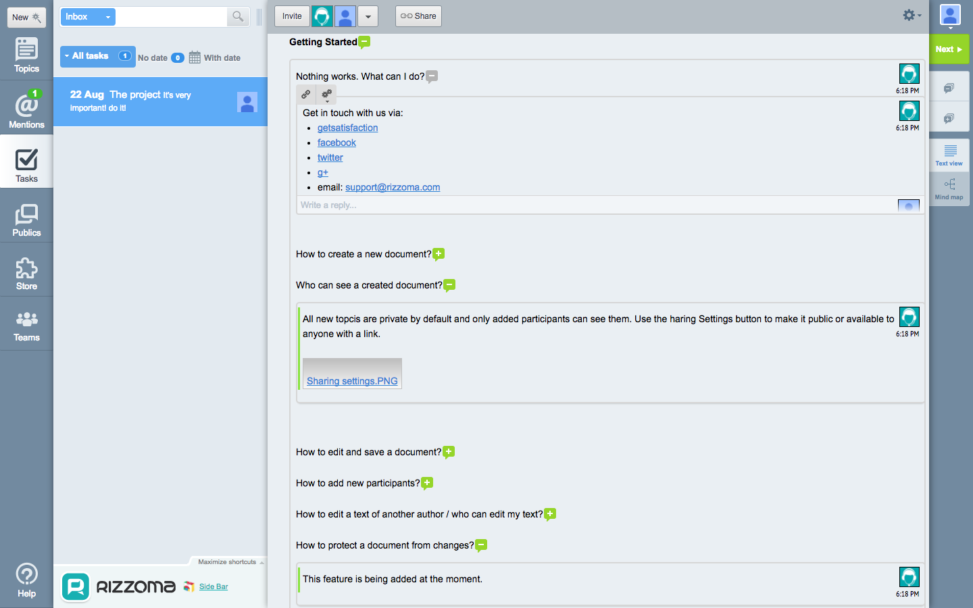Collapse the Getting Started thread
The height and width of the screenshot is (608, 973).
364,42
